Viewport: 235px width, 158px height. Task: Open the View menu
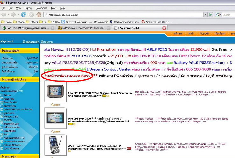point(18,8)
